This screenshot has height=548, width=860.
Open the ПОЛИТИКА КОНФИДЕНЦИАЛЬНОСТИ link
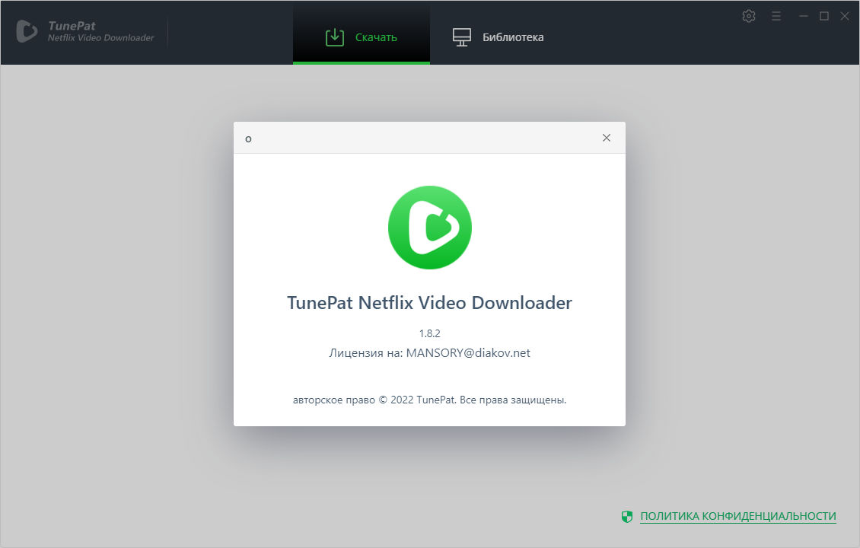737,516
